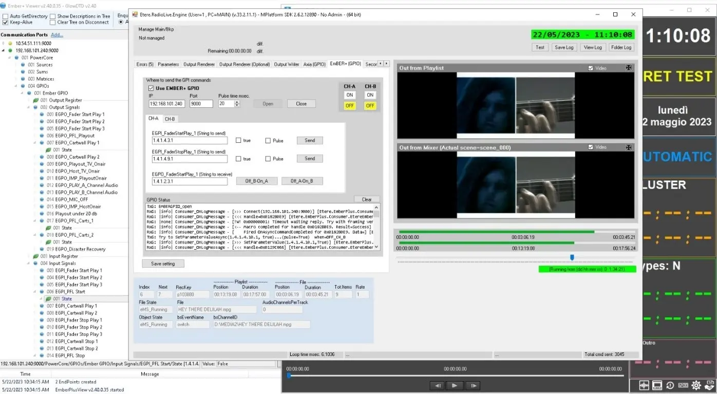Image resolution: width=717 pixels, height=394 pixels.
Task: Enable Pulse for EGPI_FaderStartPlay_1
Action: pyautogui.click(x=268, y=140)
